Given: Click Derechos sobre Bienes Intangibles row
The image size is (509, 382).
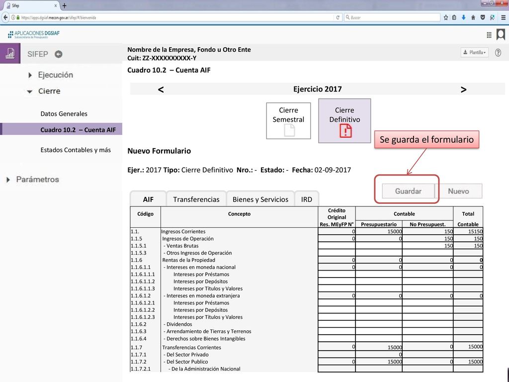Looking at the screenshot, I should 204,339.
